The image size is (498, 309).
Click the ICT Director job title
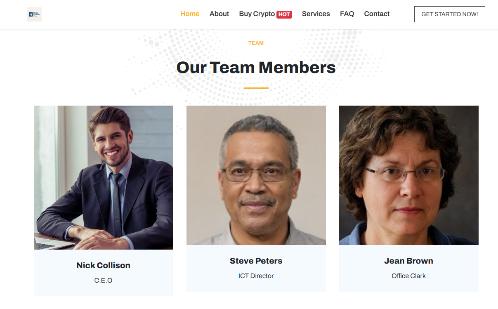(x=256, y=276)
